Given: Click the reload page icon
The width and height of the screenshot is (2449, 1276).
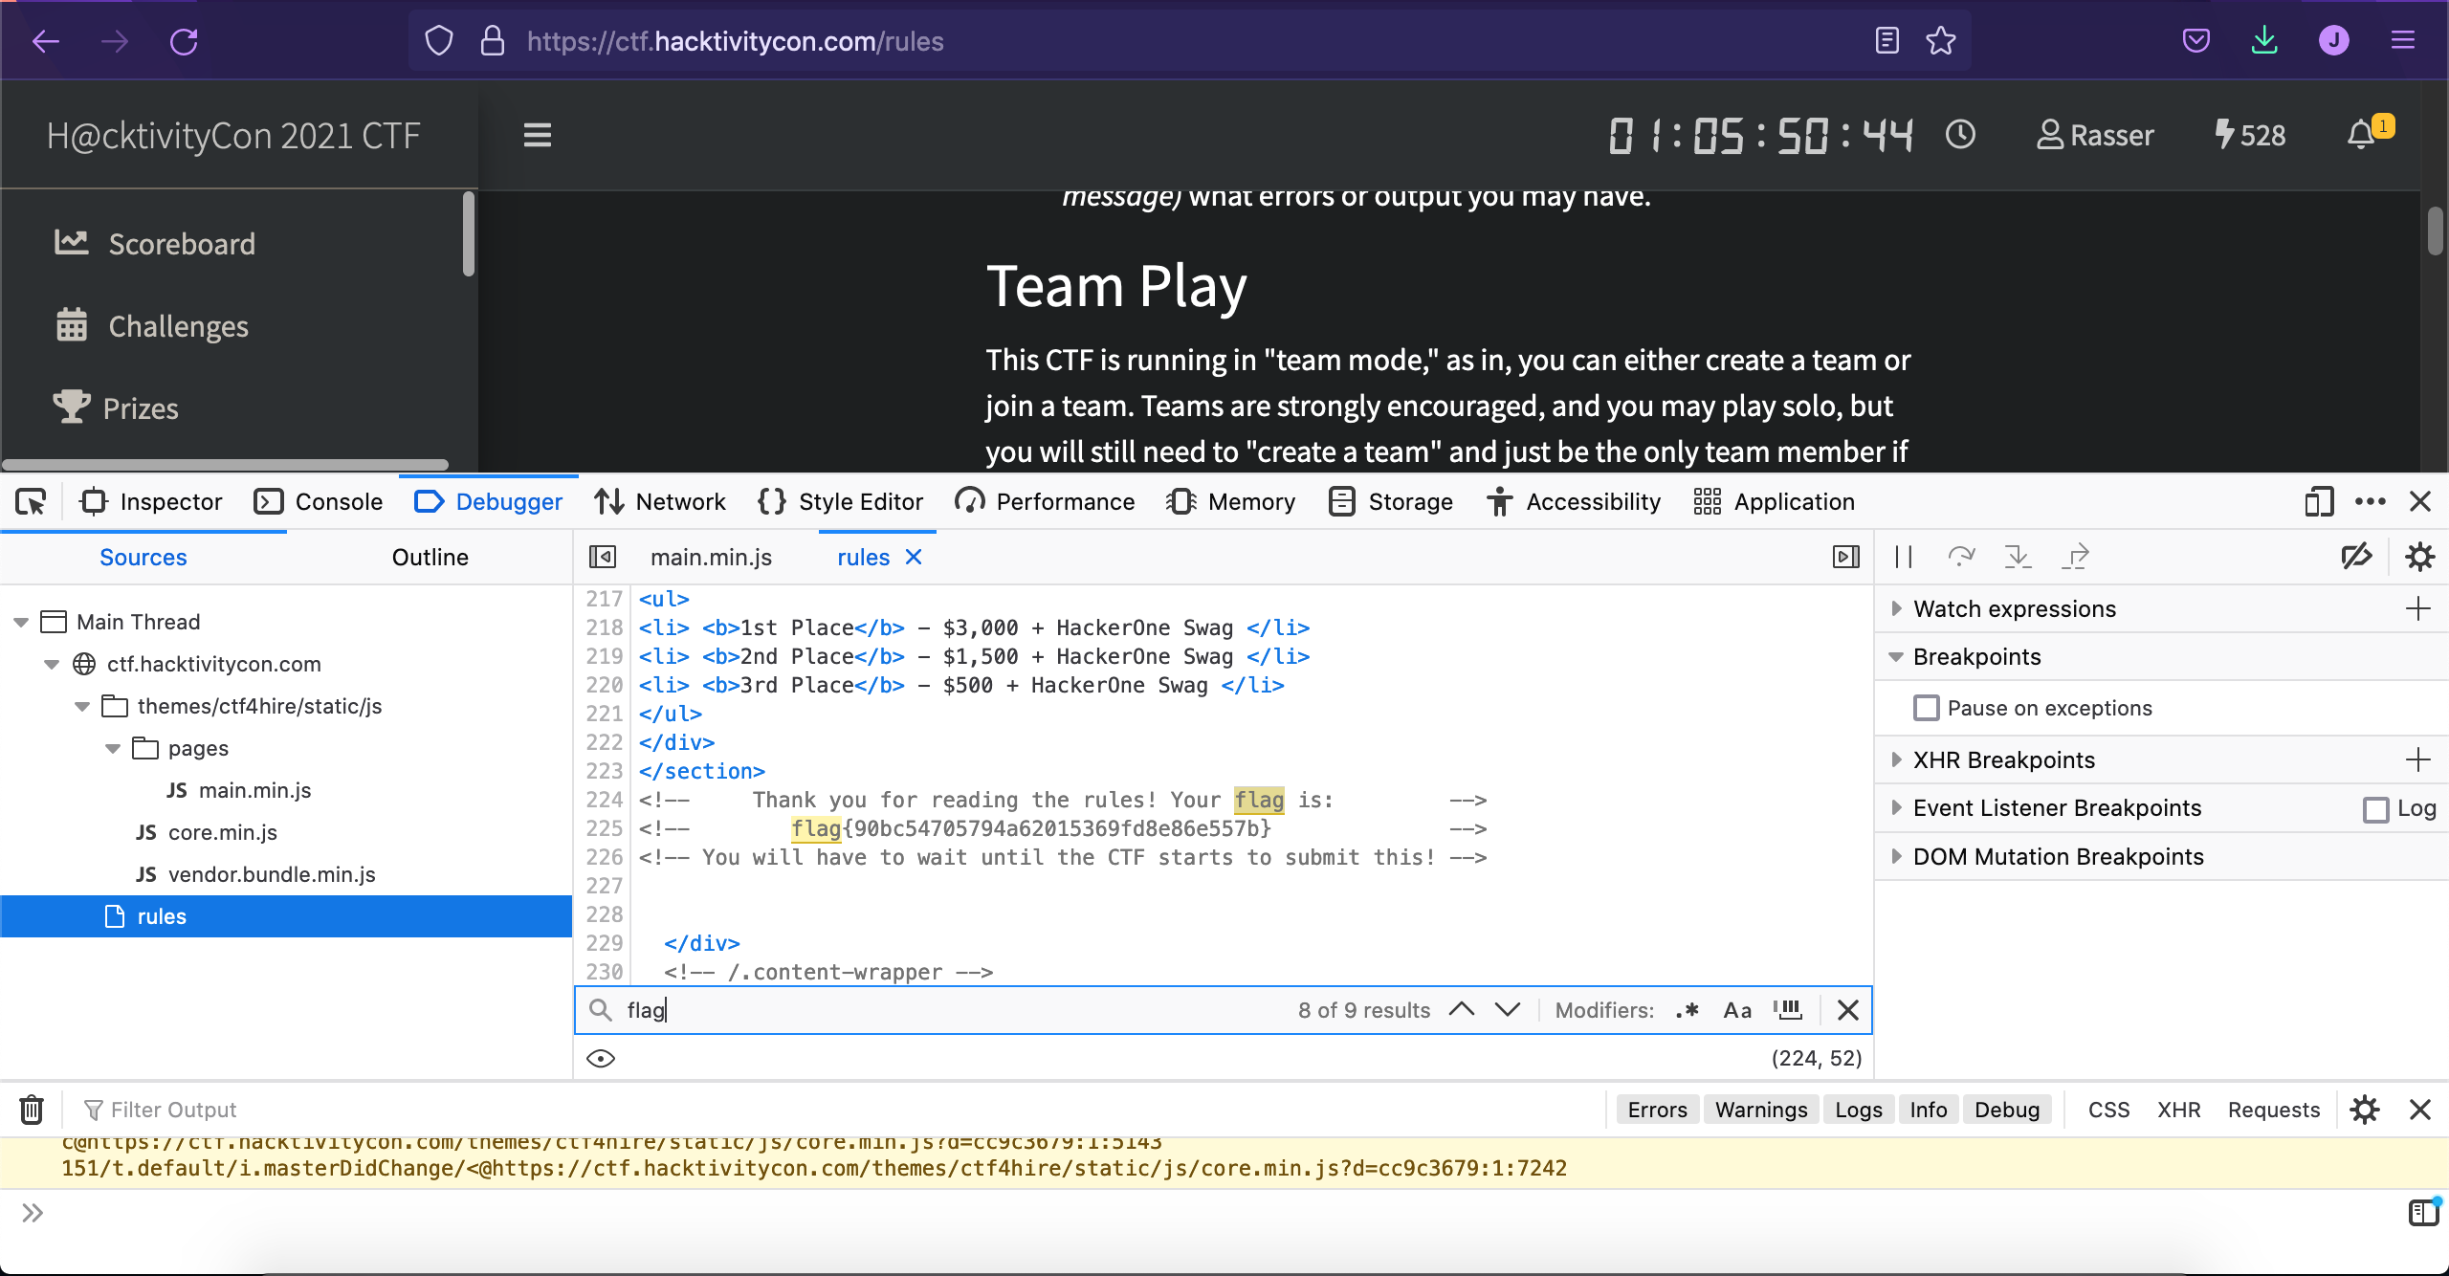Looking at the screenshot, I should click(x=184, y=41).
